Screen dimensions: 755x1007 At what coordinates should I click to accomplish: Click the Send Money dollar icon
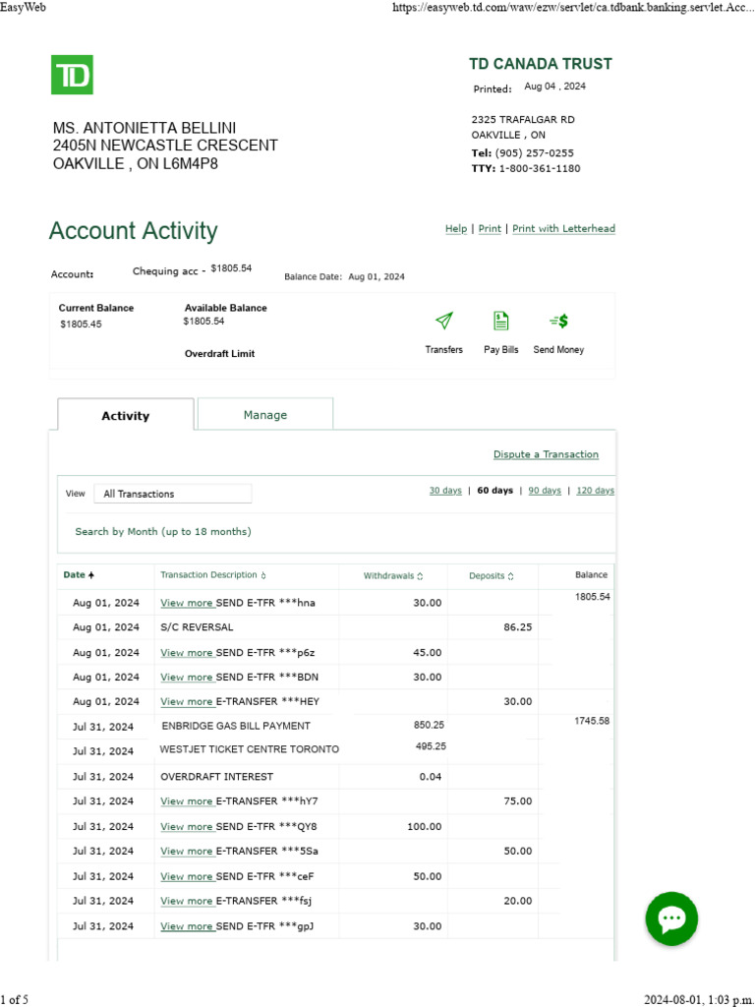(x=558, y=321)
